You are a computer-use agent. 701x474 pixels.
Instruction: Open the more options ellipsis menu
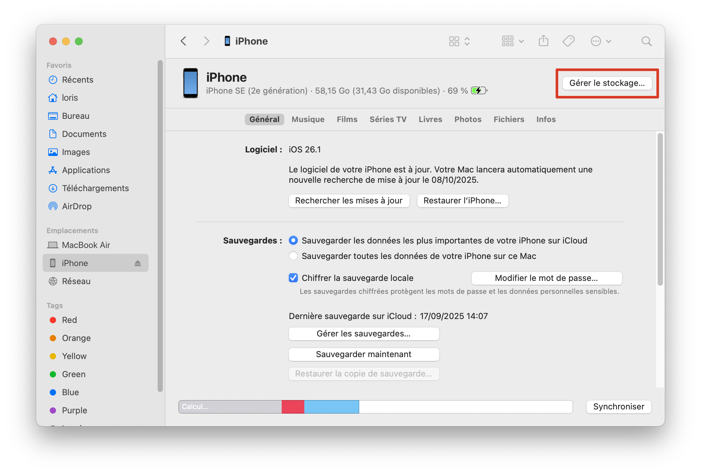[596, 41]
